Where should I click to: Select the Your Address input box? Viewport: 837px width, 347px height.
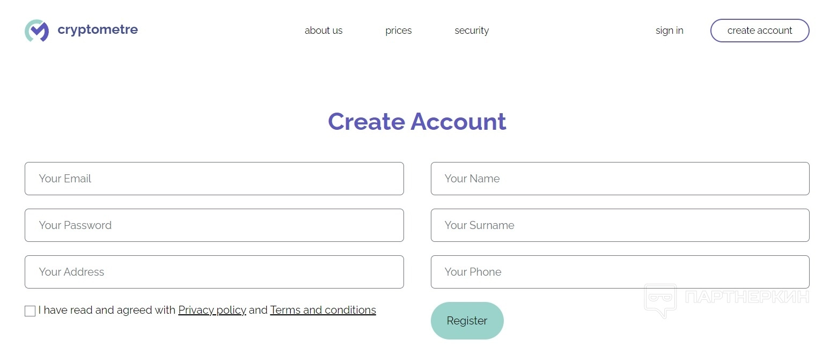(214, 272)
